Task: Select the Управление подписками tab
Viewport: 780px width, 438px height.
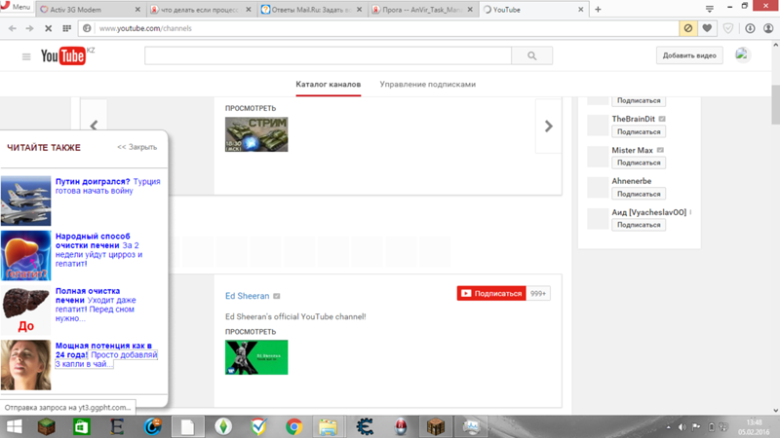Action: pyautogui.click(x=428, y=85)
